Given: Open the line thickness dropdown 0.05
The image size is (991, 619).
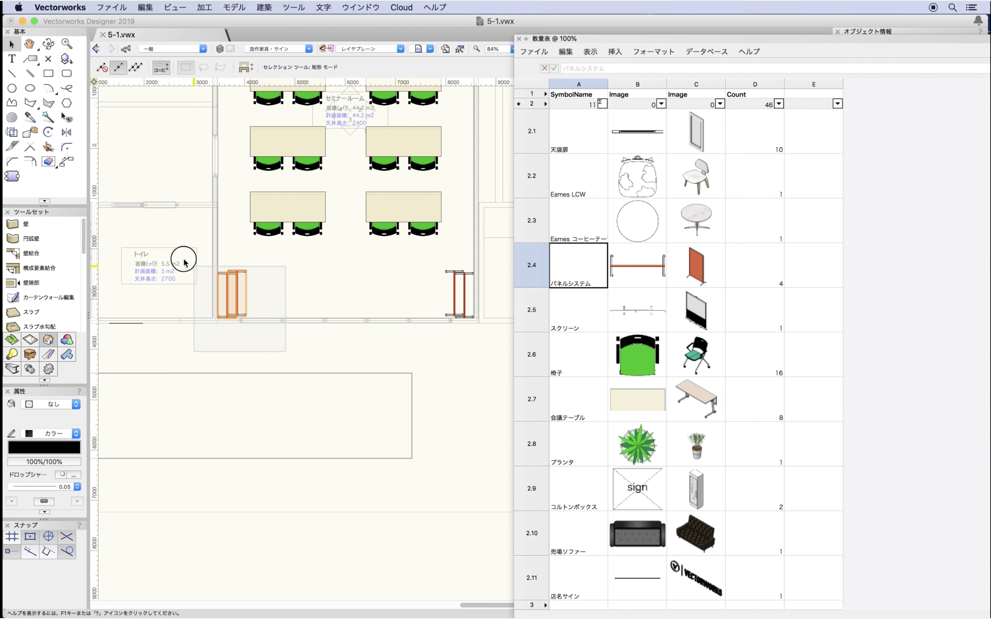Looking at the screenshot, I should tap(77, 487).
